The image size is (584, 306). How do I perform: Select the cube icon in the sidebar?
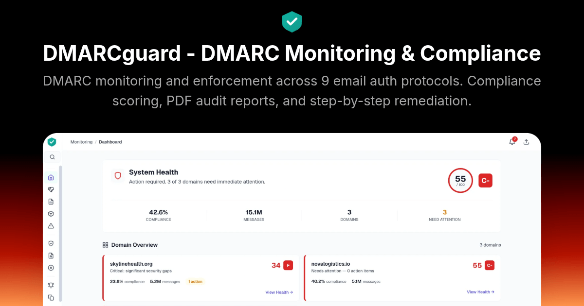[x=51, y=214]
